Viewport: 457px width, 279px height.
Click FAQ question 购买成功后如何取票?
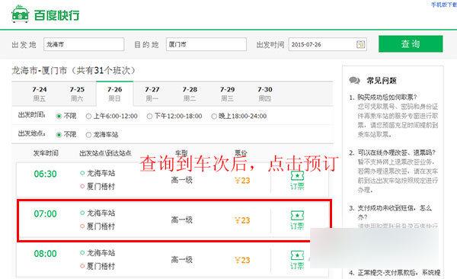tap(388, 97)
